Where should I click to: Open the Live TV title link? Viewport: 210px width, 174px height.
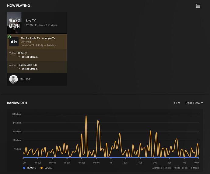tap(31, 20)
